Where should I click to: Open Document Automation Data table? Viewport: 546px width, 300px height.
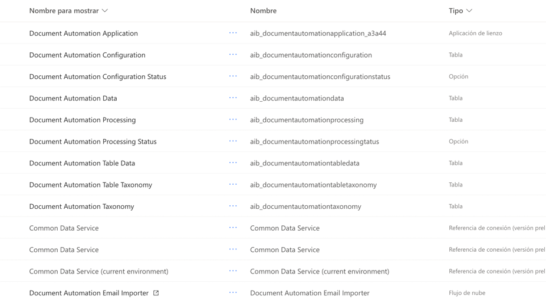(x=73, y=98)
